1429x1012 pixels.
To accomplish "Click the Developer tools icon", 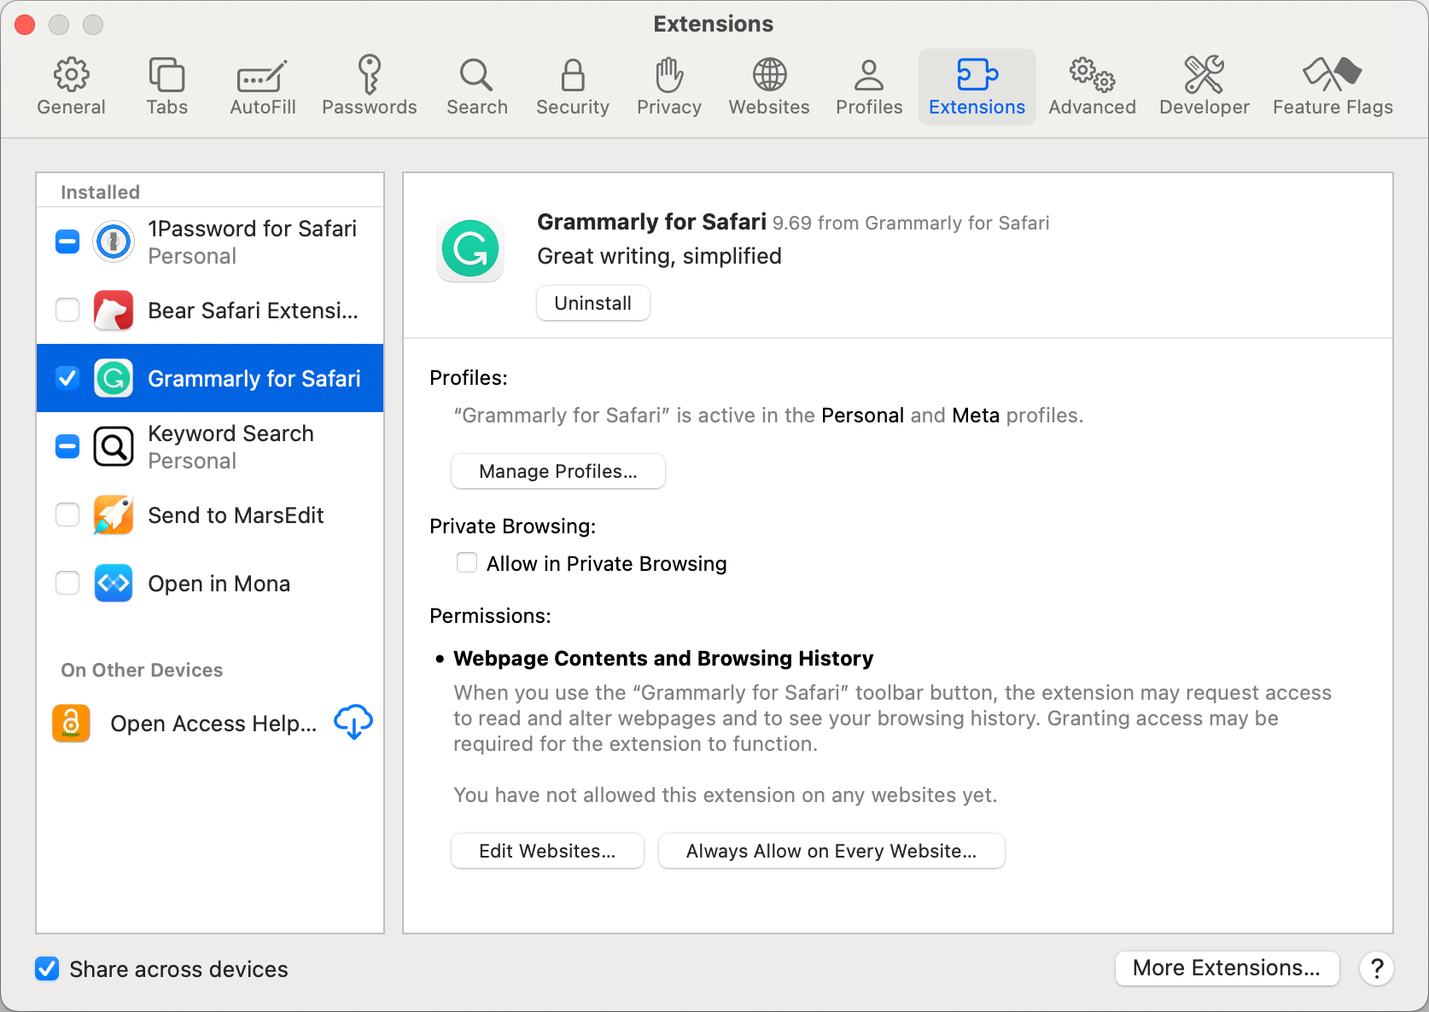I will [1204, 75].
